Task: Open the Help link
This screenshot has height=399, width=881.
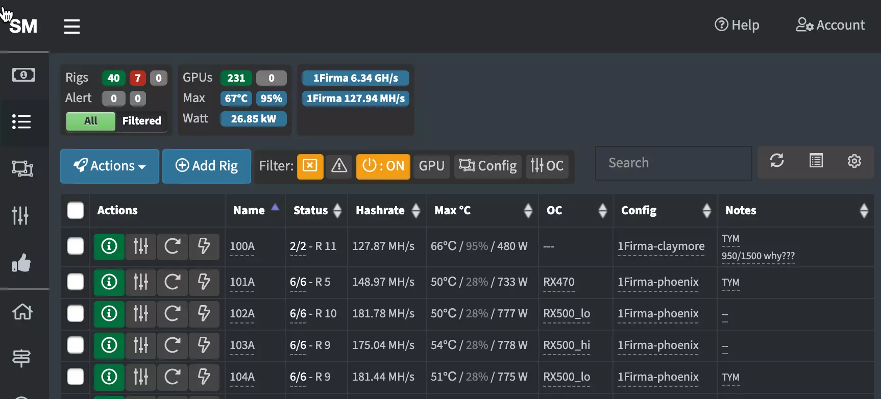Action: (737, 25)
